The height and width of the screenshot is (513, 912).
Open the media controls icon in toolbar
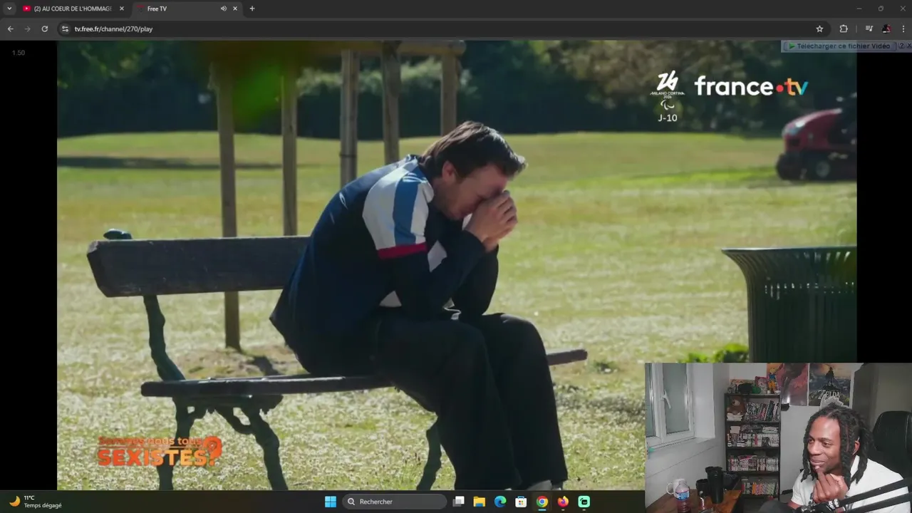point(869,28)
